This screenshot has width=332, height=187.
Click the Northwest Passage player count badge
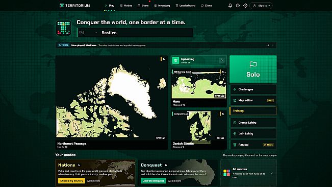[161, 138]
